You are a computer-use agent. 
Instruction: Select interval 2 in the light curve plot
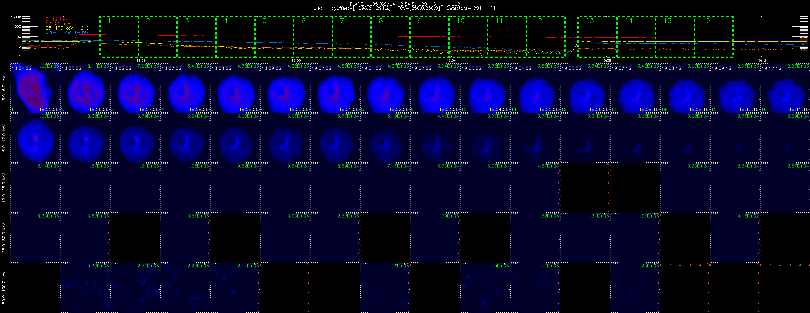coord(158,36)
